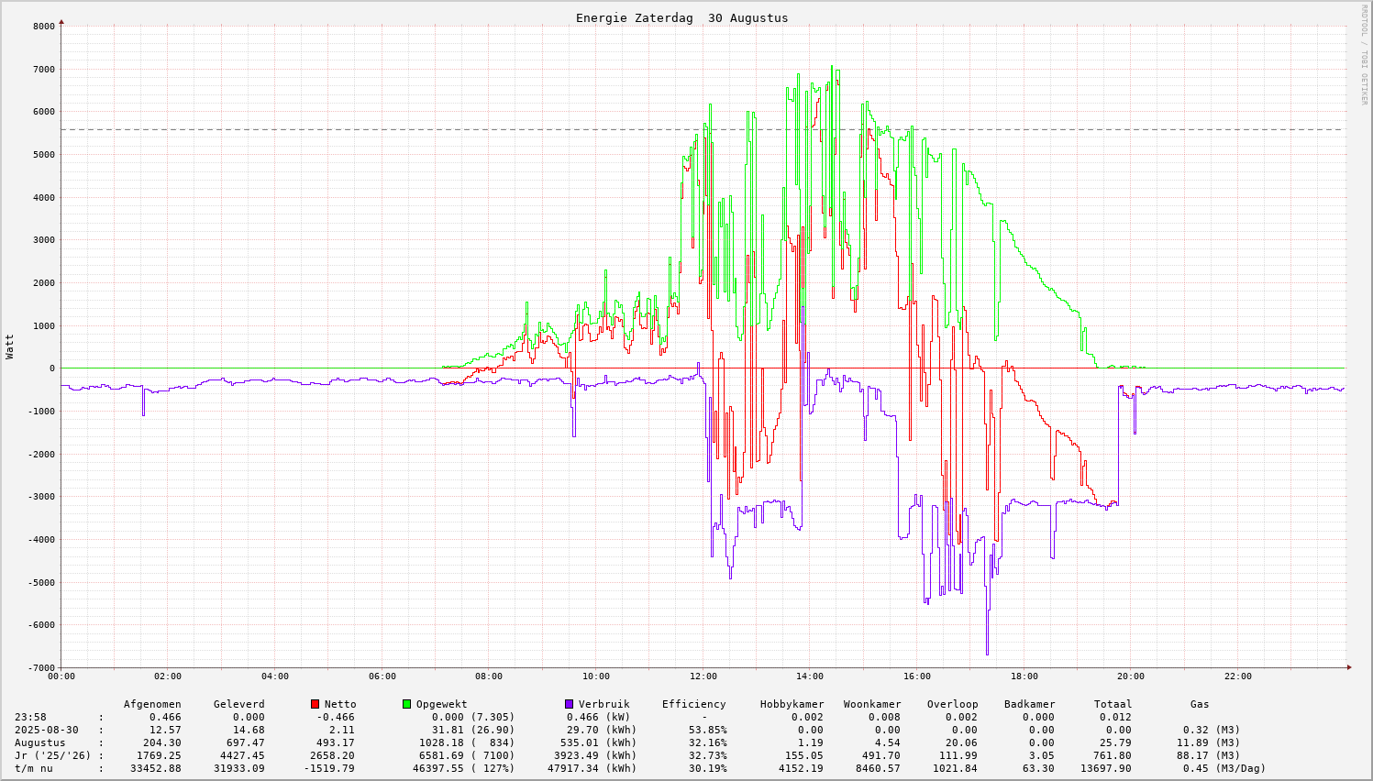
Task: Click the 20:00 time axis label
Action: (1131, 676)
